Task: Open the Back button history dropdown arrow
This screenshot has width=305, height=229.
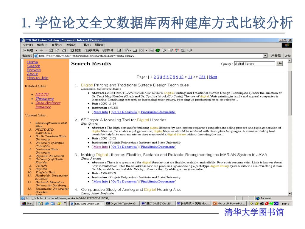Action: point(36,50)
